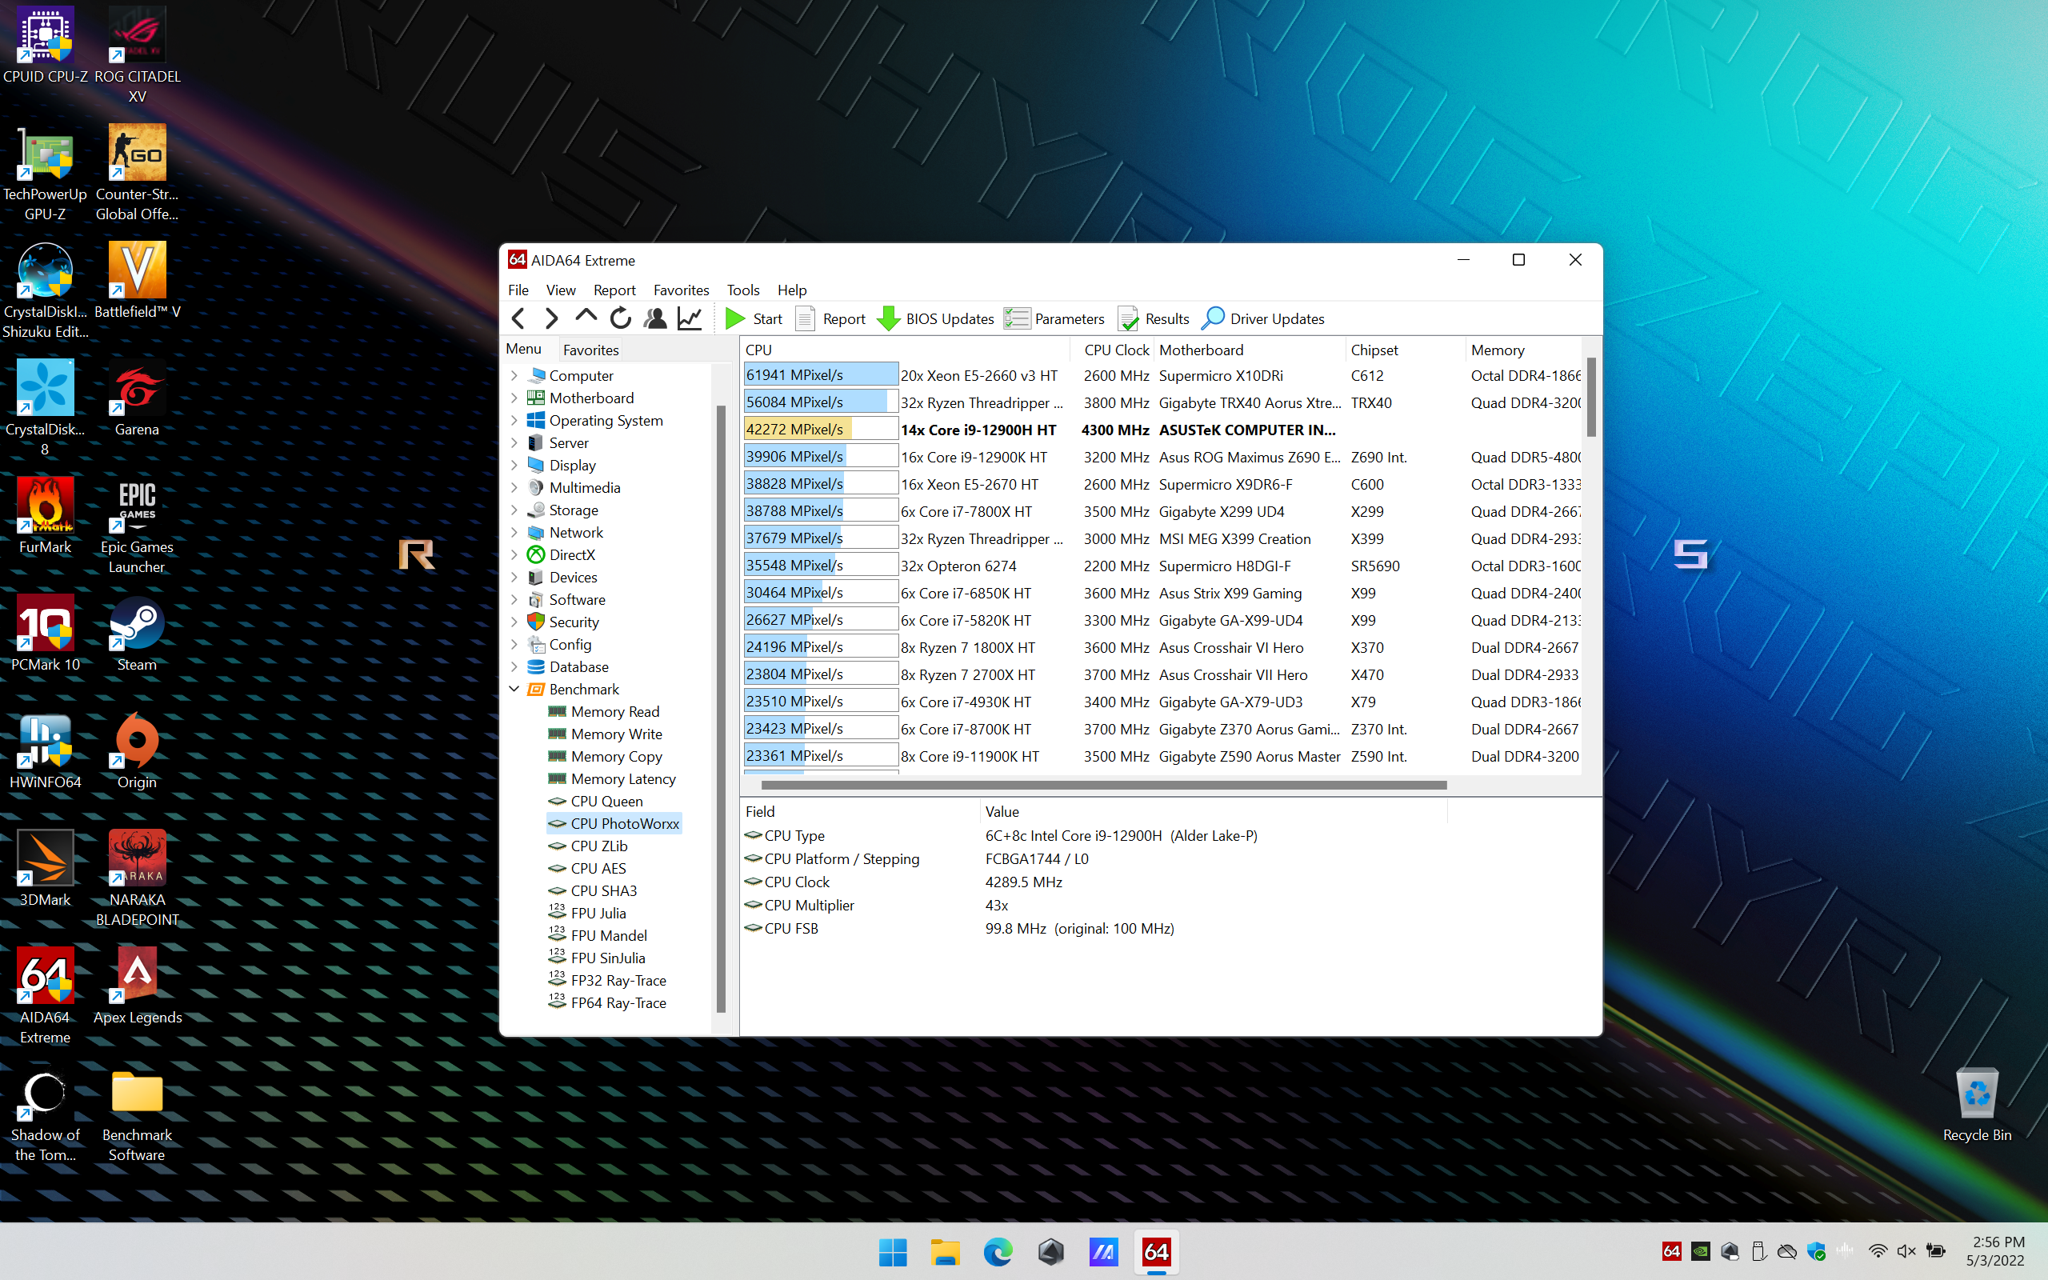Open the Report menu
Image resolution: width=2048 pixels, height=1280 pixels.
point(614,290)
